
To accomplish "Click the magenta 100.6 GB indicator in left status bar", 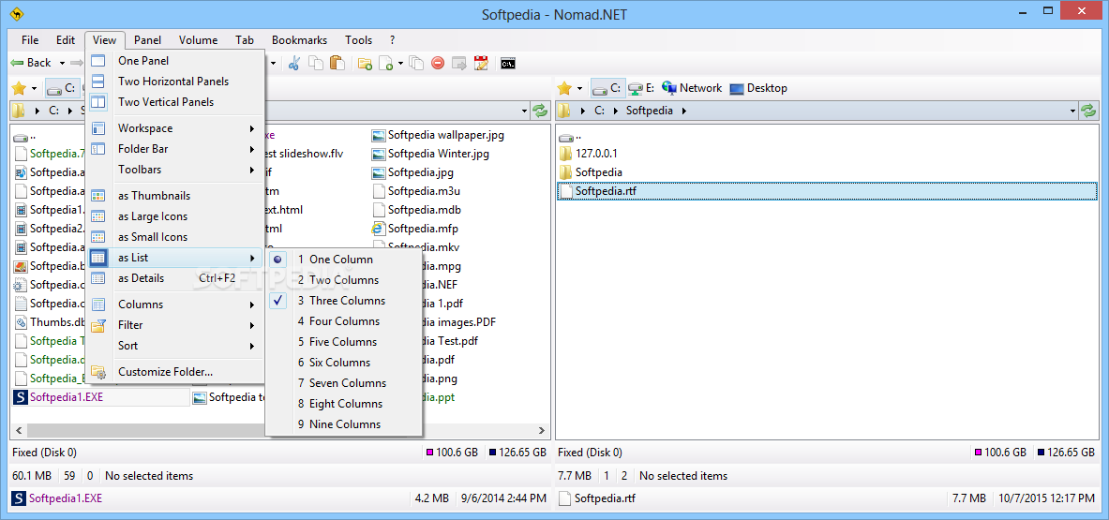I will pyautogui.click(x=452, y=453).
